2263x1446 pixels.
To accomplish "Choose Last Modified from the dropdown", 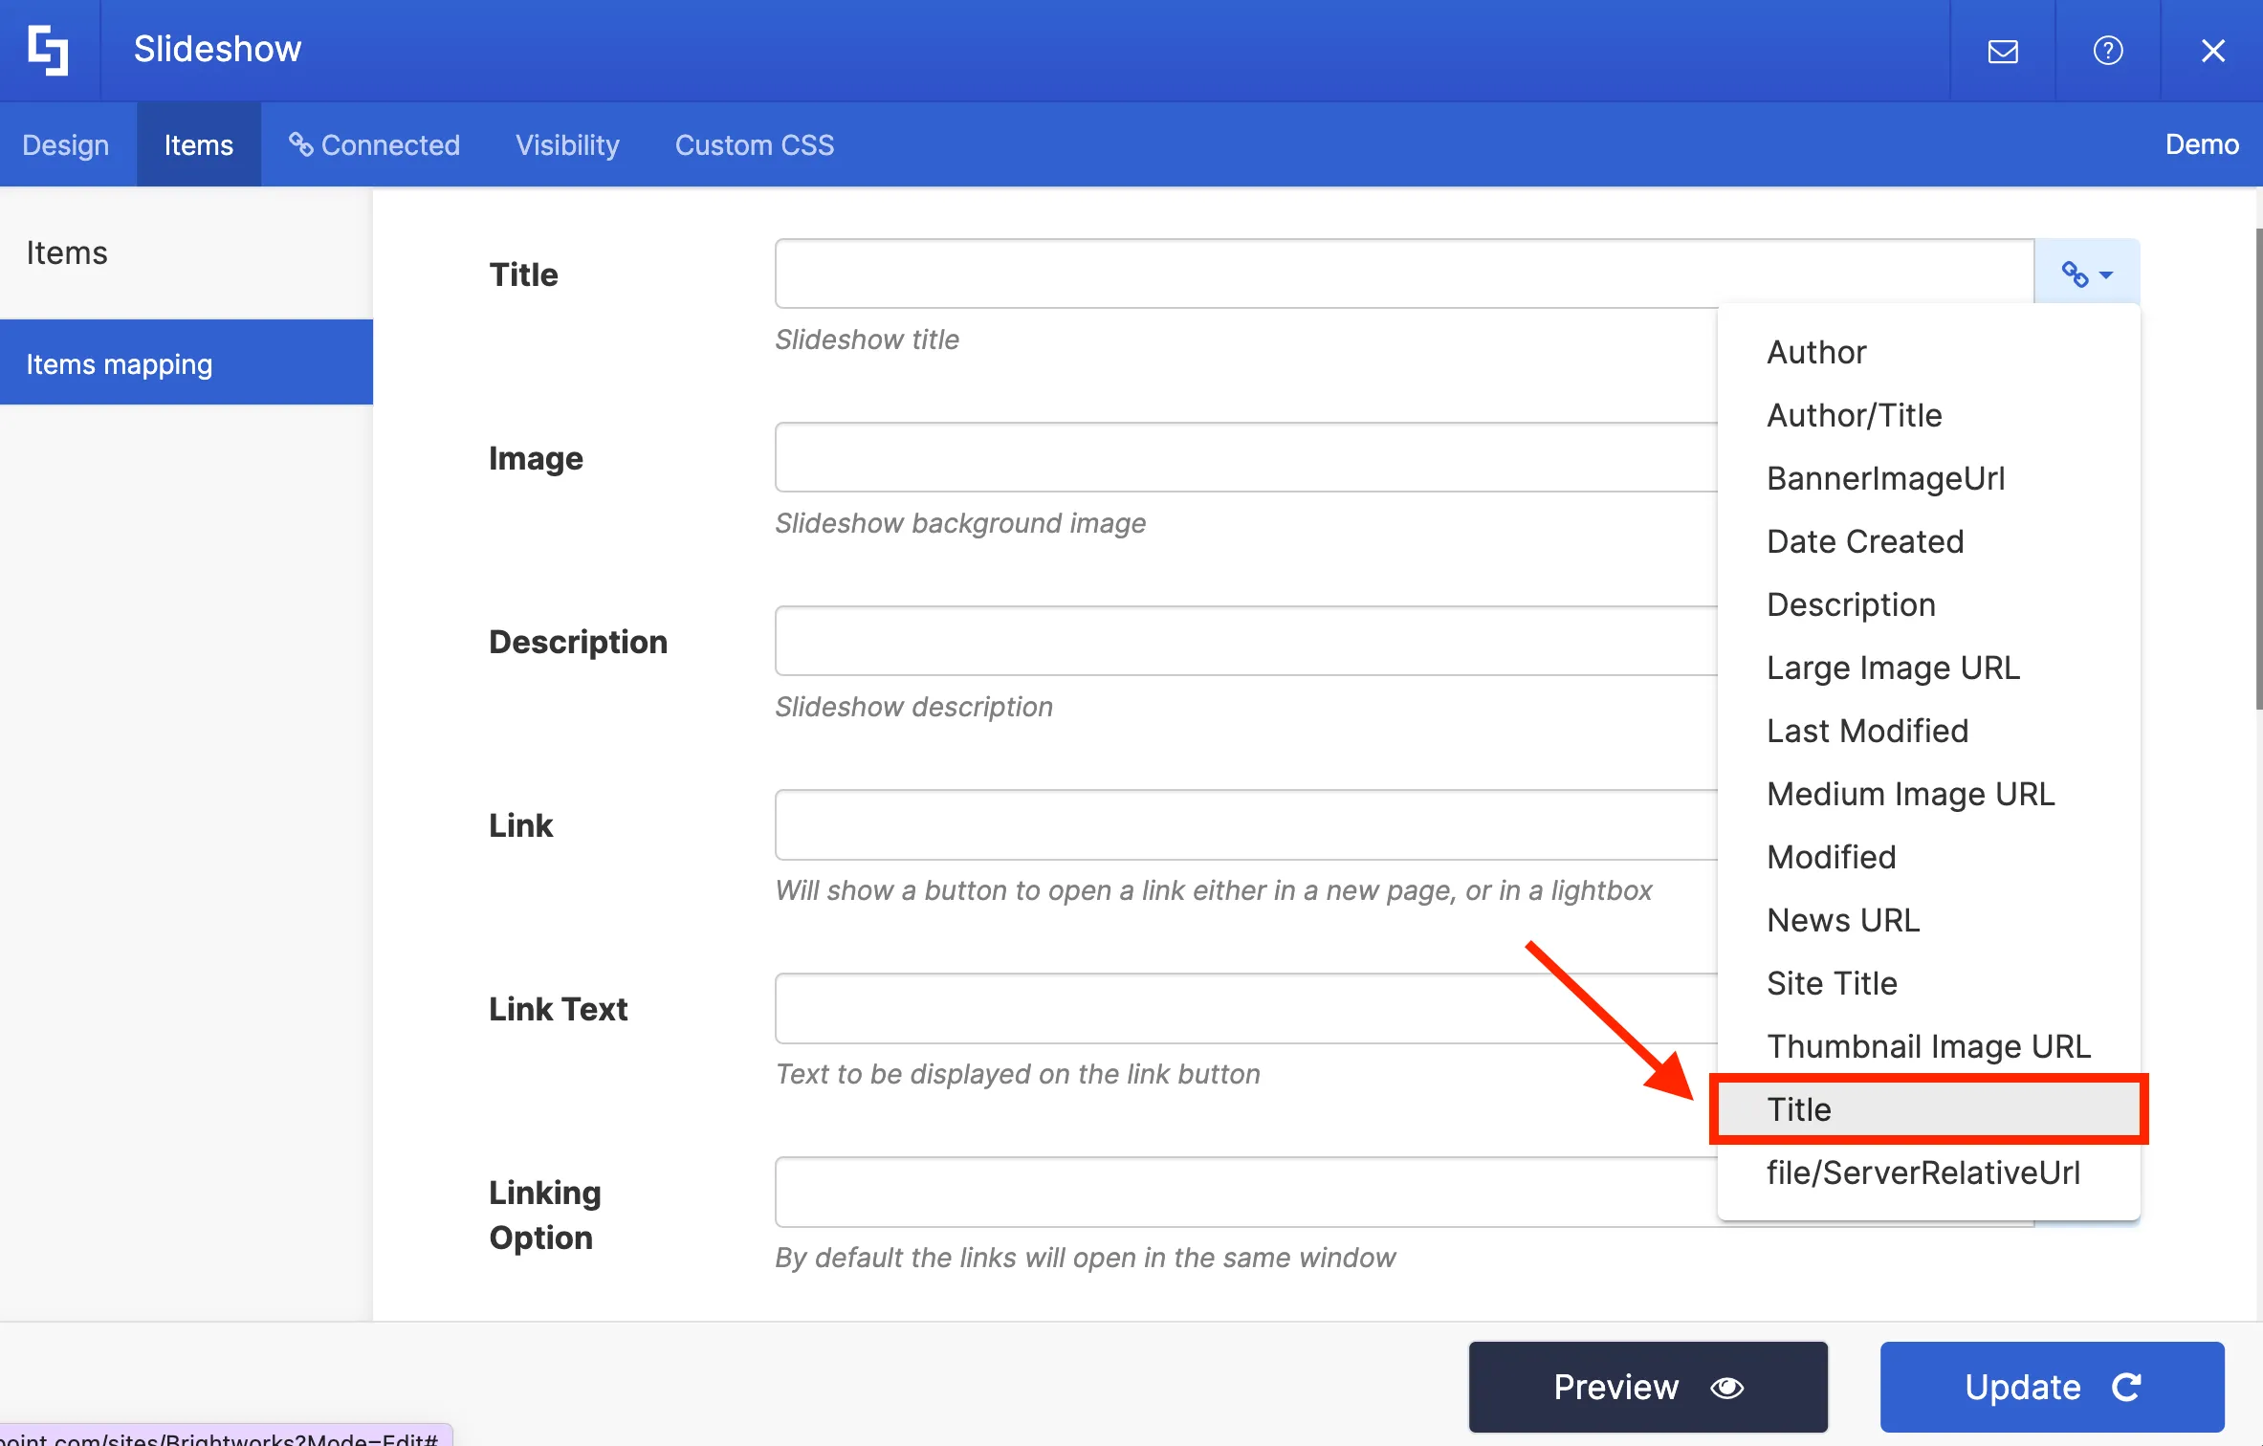I will click(1928, 731).
